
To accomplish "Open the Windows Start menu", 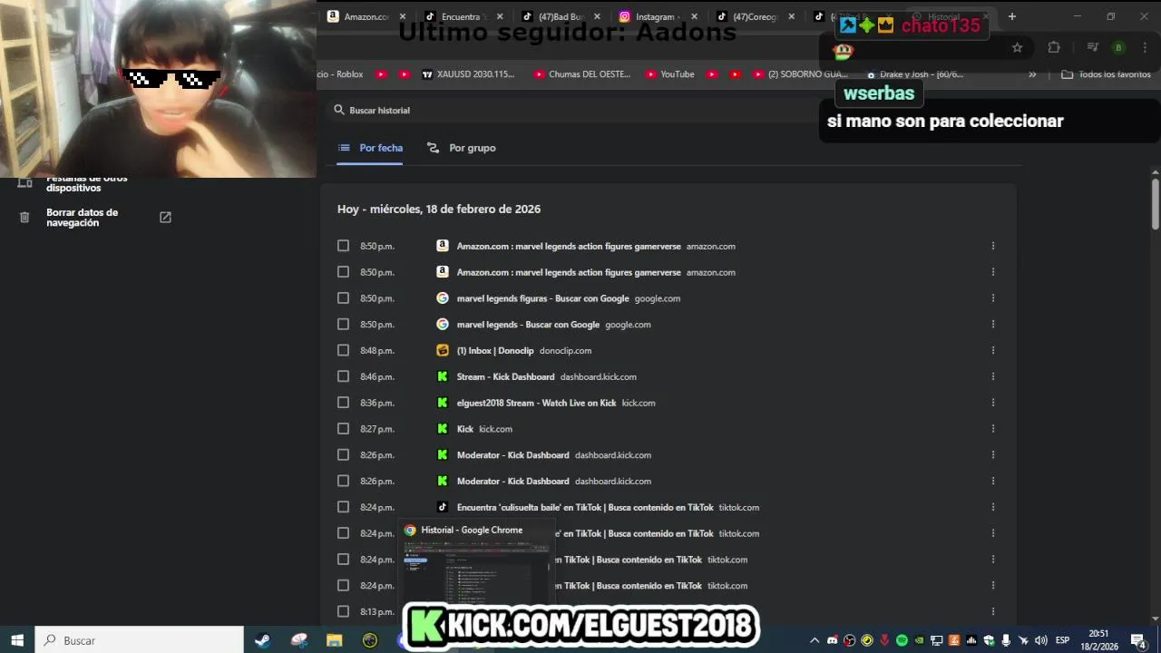I will coord(17,640).
